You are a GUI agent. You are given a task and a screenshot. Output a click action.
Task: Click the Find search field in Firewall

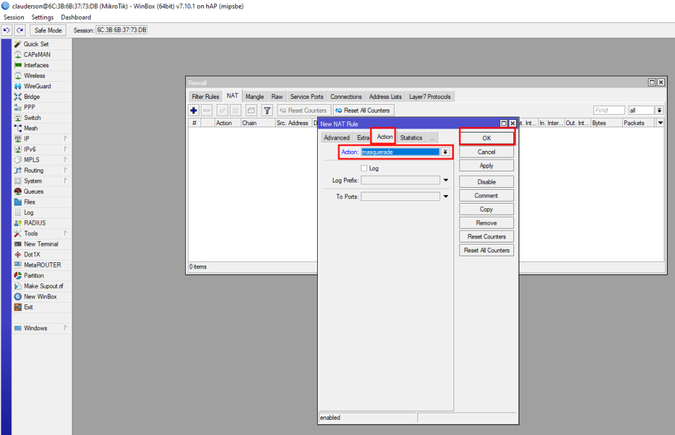(608, 111)
